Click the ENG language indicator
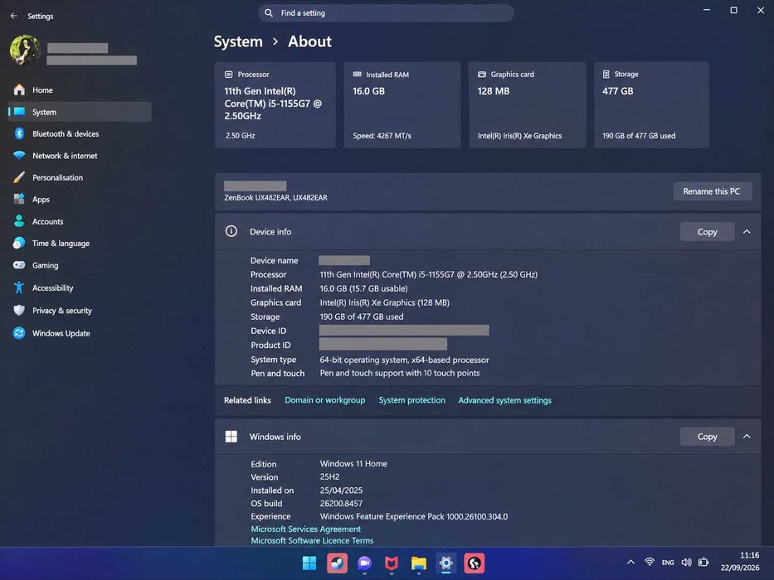The width and height of the screenshot is (774, 580). point(668,563)
